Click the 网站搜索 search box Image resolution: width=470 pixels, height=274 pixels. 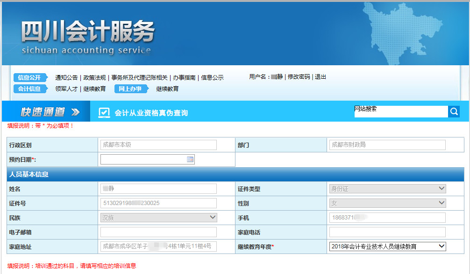tap(402, 111)
